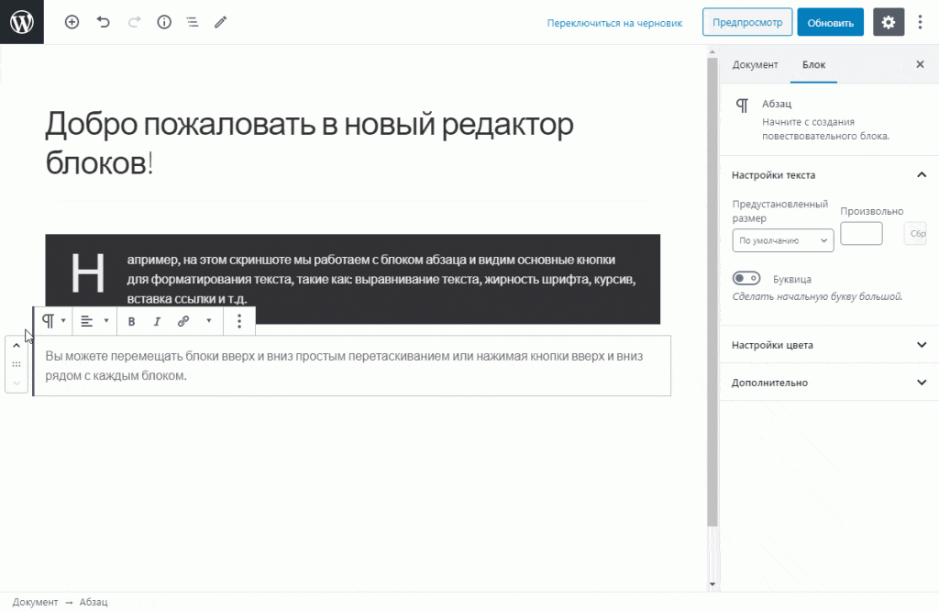Click the Переключиться на черновик link
This screenshot has height=611, width=939.
(614, 22)
